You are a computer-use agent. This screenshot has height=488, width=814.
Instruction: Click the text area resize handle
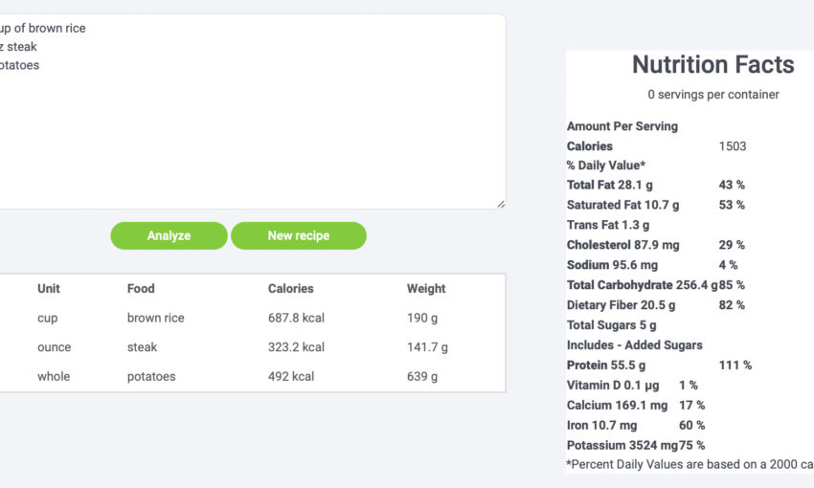[500, 203]
